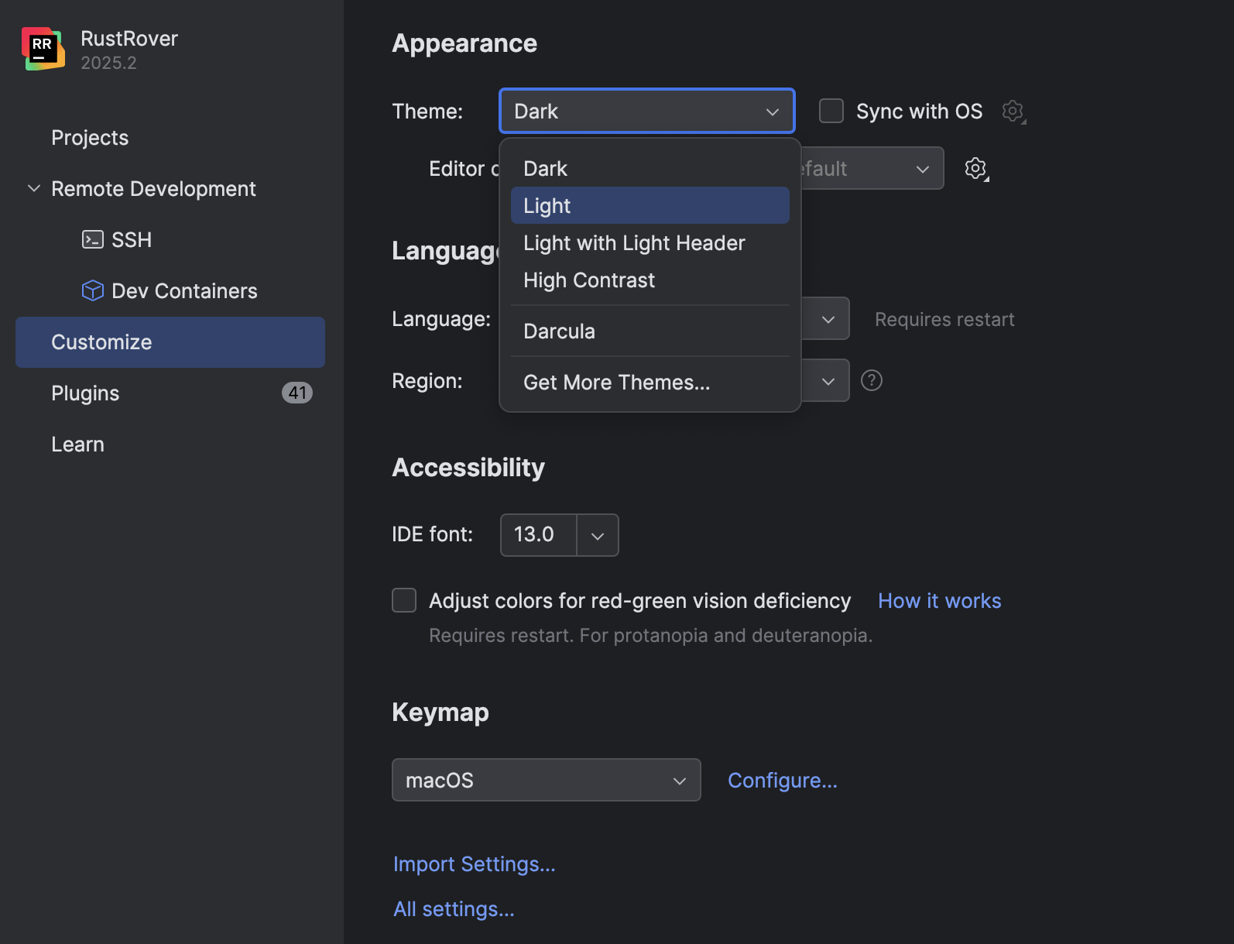Open the macOS keymap dropdown
Viewport: 1234px width, 944px height.
pos(546,781)
